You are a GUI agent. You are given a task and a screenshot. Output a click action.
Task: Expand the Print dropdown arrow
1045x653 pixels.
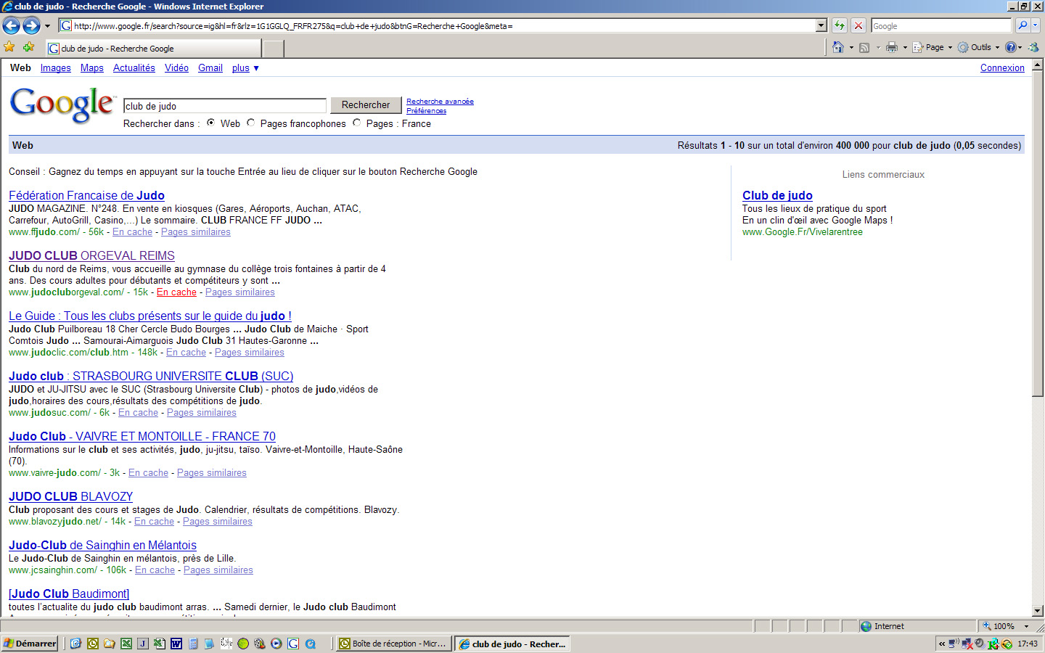tap(905, 47)
